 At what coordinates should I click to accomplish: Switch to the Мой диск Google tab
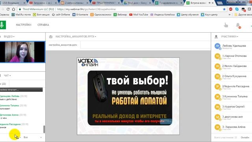pos(137,3)
